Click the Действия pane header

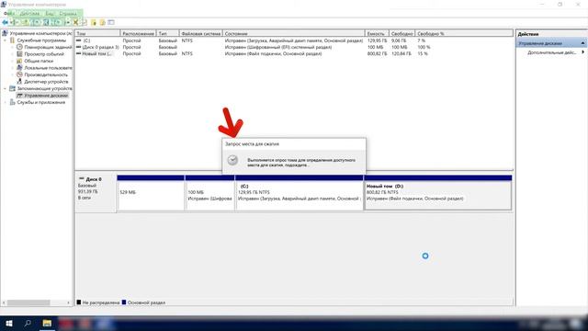(x=528, y=34)
